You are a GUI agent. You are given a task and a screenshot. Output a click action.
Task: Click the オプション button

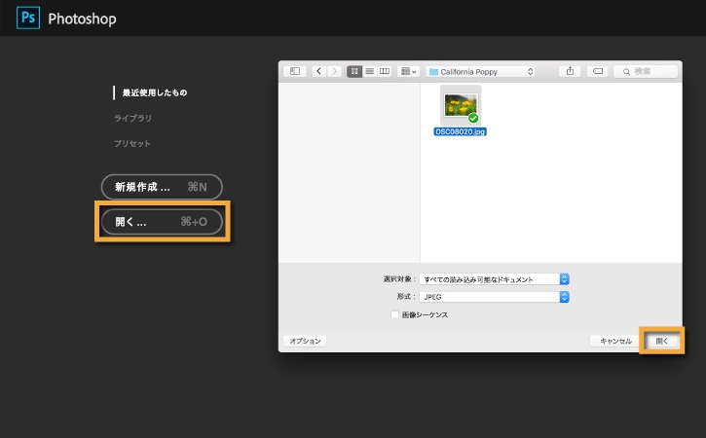[305, 341]
